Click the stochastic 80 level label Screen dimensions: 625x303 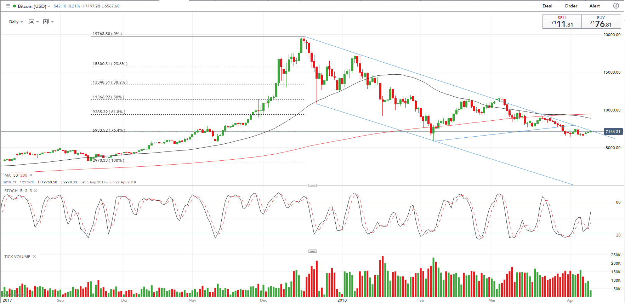click(x=618, y=202)
